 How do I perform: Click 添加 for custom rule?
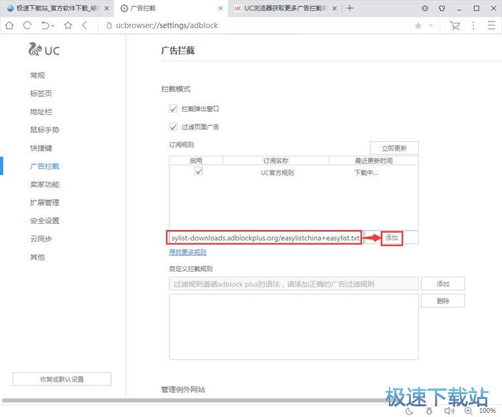443,284
